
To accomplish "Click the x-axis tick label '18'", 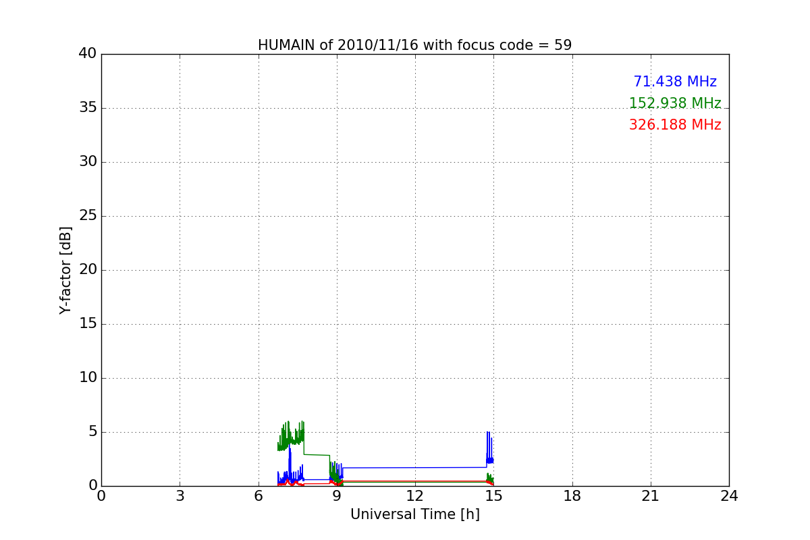I will pyautogui.click(x=572, y=496).
